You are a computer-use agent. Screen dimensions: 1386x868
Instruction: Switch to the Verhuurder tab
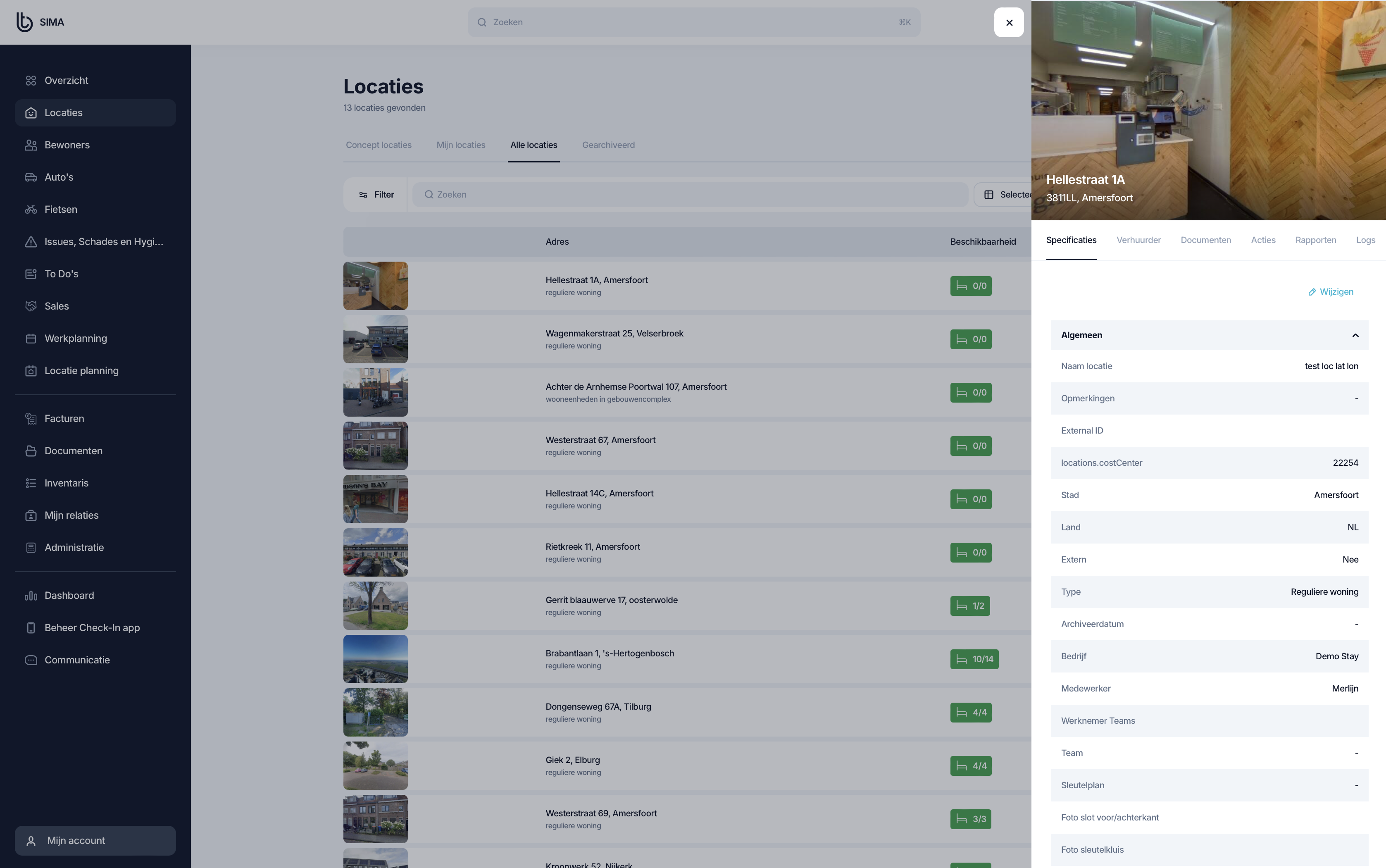pos(1138,240)
